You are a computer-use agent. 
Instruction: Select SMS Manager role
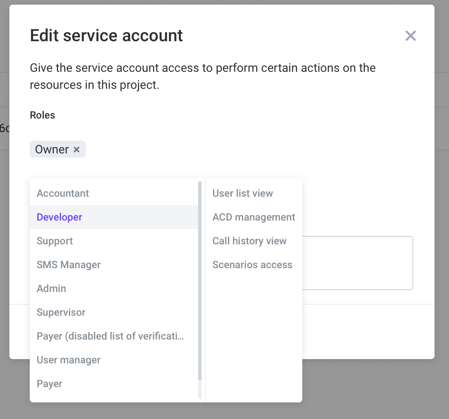click(x=68, y=265)
